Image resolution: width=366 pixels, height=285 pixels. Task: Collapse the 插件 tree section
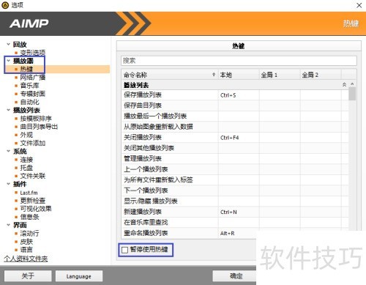pos(8,184)
